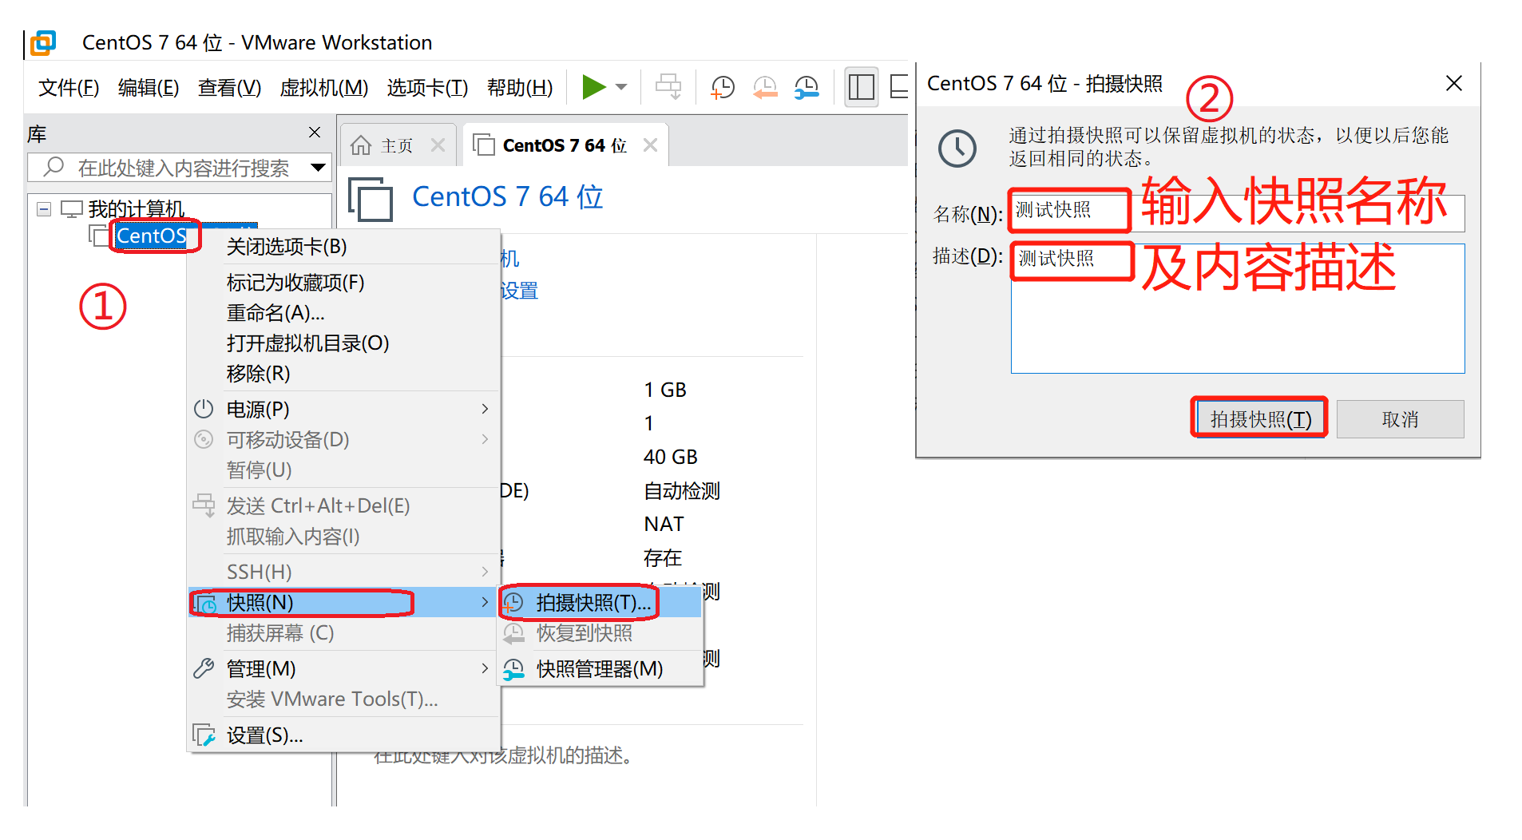Screen dimensions: 1522x840
Task: Click the wrench icon beside 管理(M)
Action: point(204,668)
